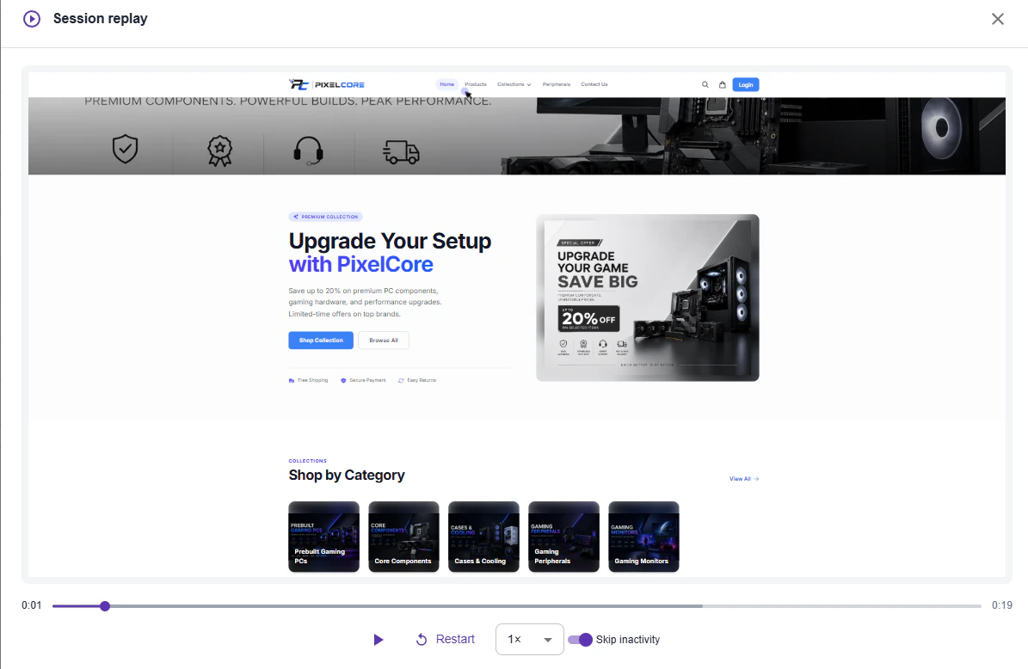
Task: Click the Premium Collection badge
Action: click(x=325, y=217)
